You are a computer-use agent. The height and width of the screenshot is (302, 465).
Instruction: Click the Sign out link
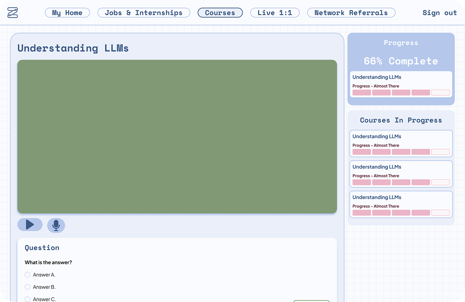click(x=440, y=13)
